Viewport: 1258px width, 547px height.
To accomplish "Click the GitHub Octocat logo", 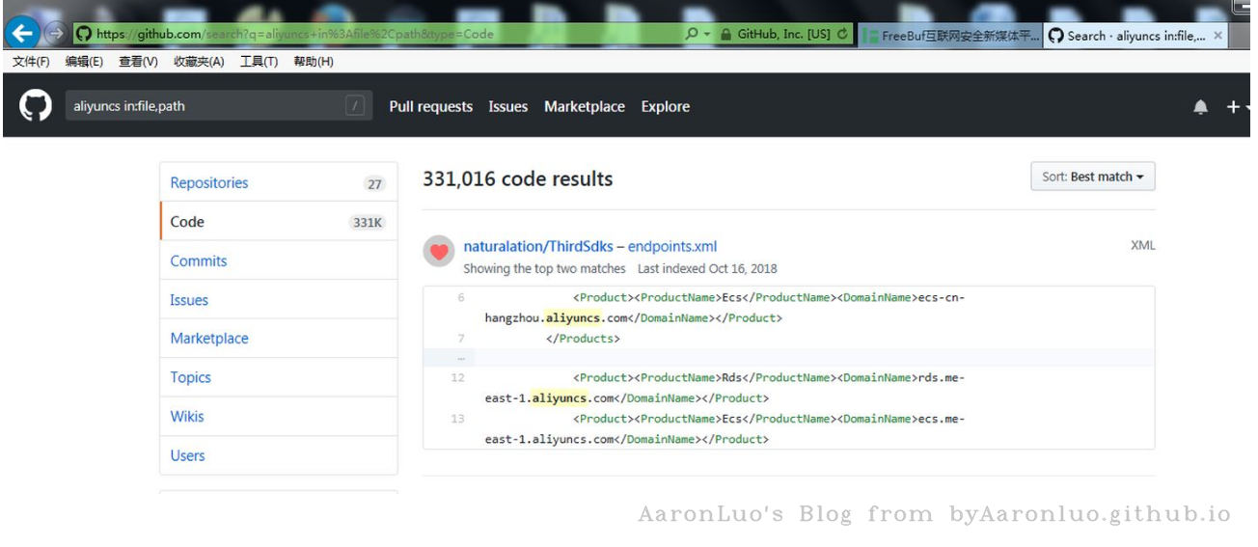I will pyautogui.click(x=36, y=106).
